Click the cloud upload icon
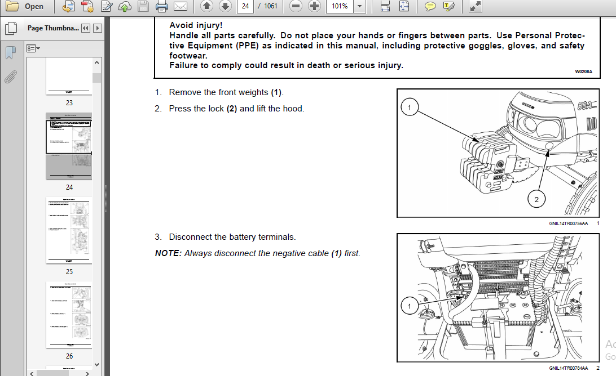 point(125,6)
